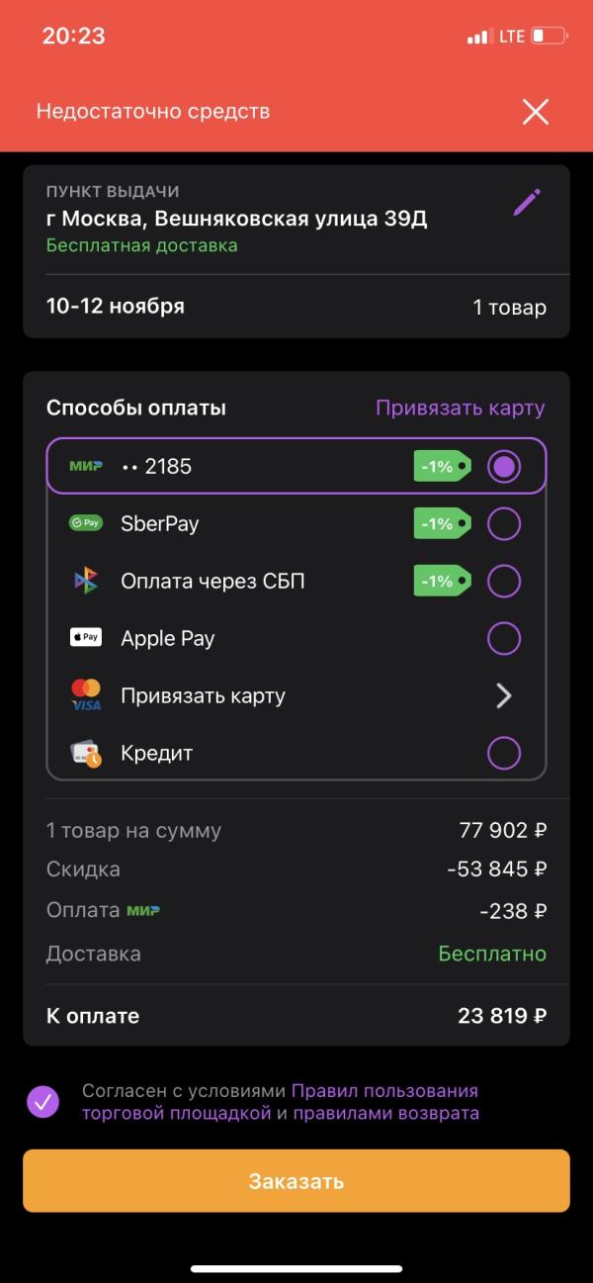This screenshot has width=593, height=1283.
Task: Tap the credit wallet icon
Action: (86, 753)
